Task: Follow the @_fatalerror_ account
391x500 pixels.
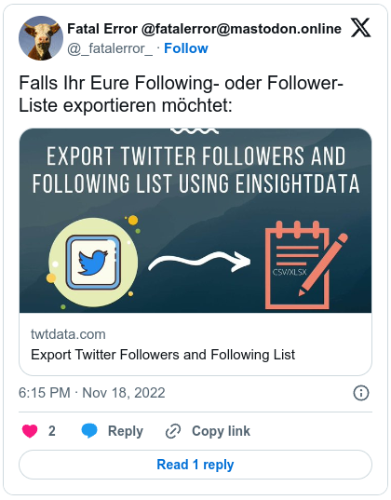Action: [x=186, y=48]
